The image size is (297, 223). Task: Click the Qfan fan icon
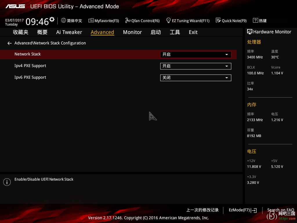pos(128,20)
